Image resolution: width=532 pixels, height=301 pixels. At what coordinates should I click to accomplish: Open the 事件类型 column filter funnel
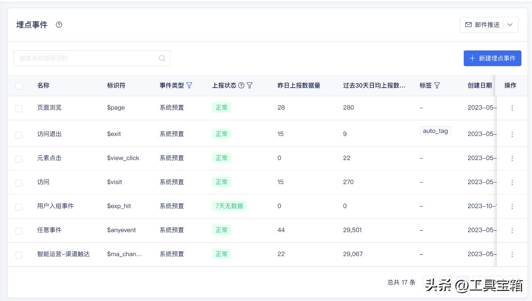190,85
